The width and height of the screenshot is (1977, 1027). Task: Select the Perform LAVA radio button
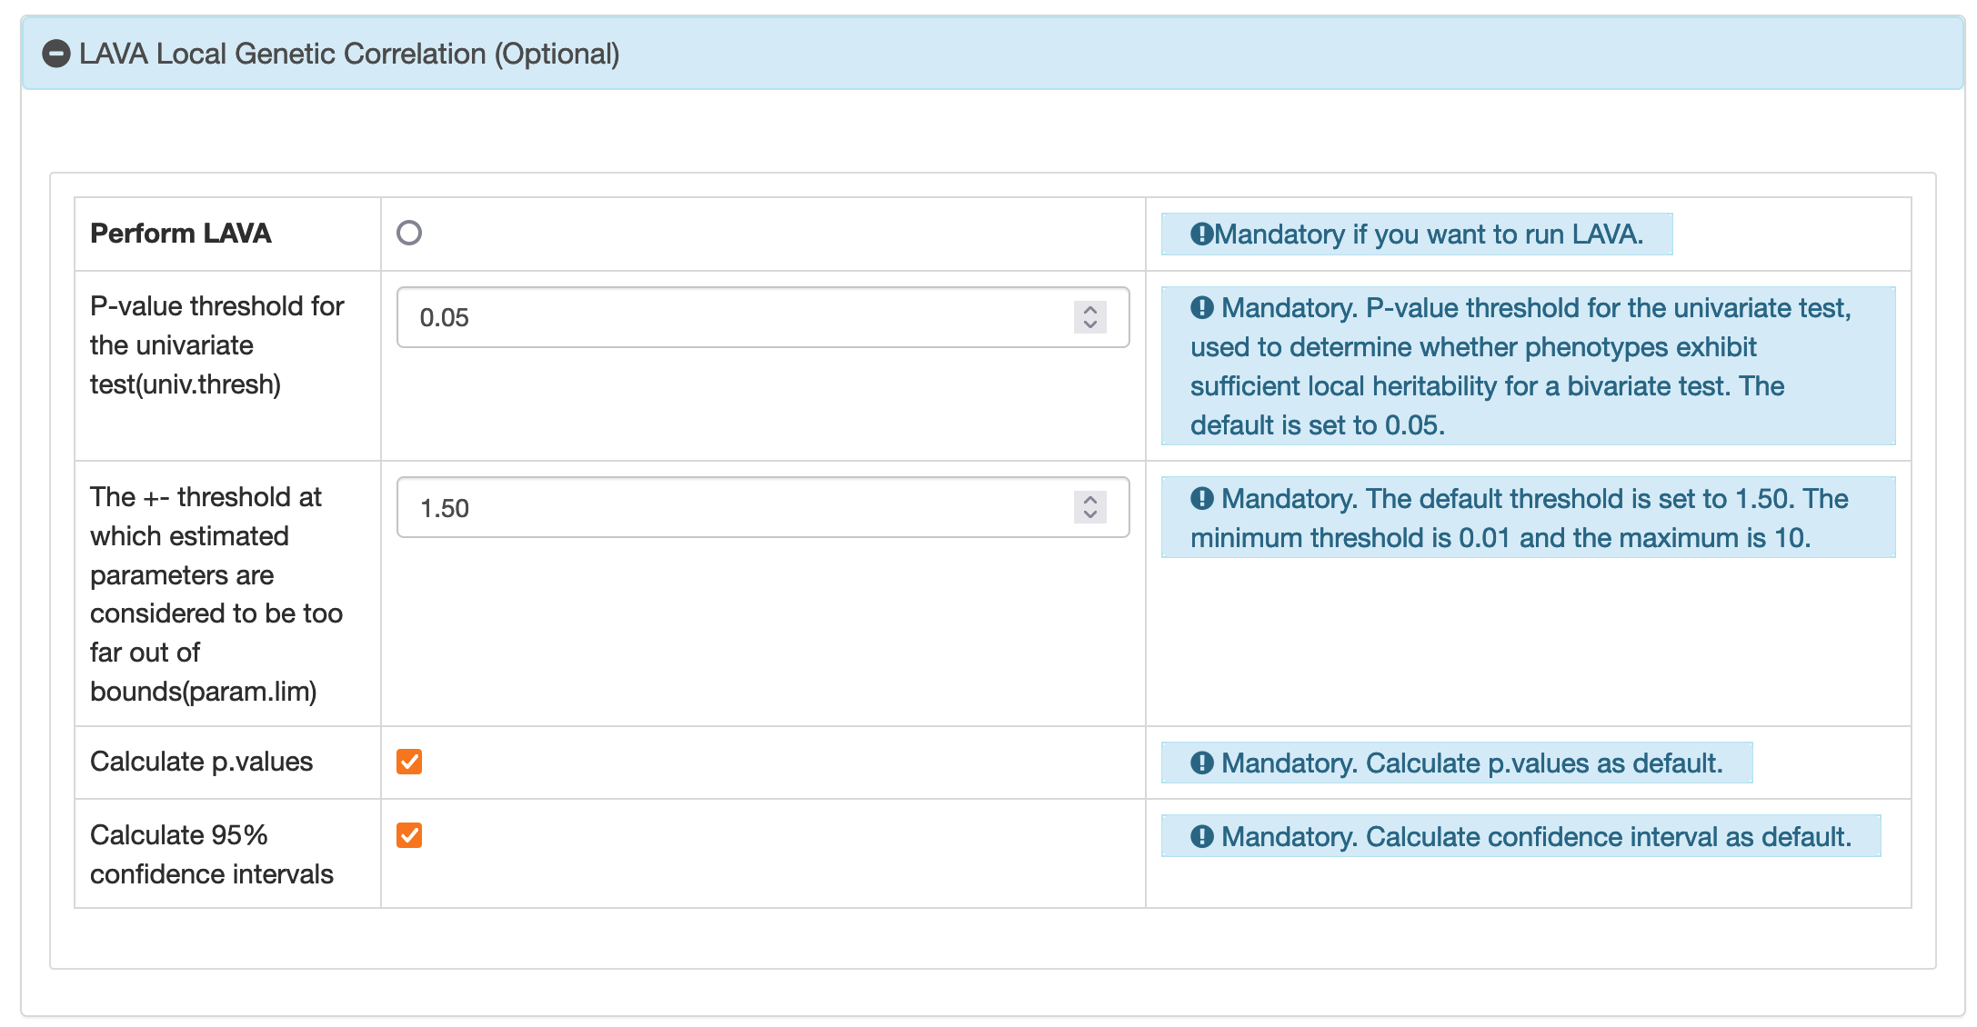(x=409, y=234)
